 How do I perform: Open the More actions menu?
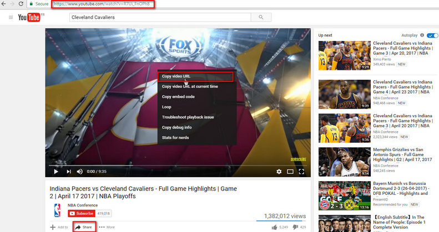click(x=107, y=227)
